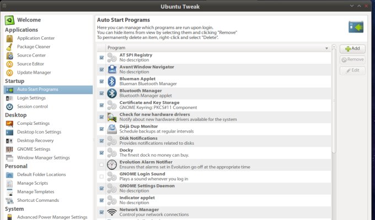Open Package Cleaner broom icon

coord(9,47)
